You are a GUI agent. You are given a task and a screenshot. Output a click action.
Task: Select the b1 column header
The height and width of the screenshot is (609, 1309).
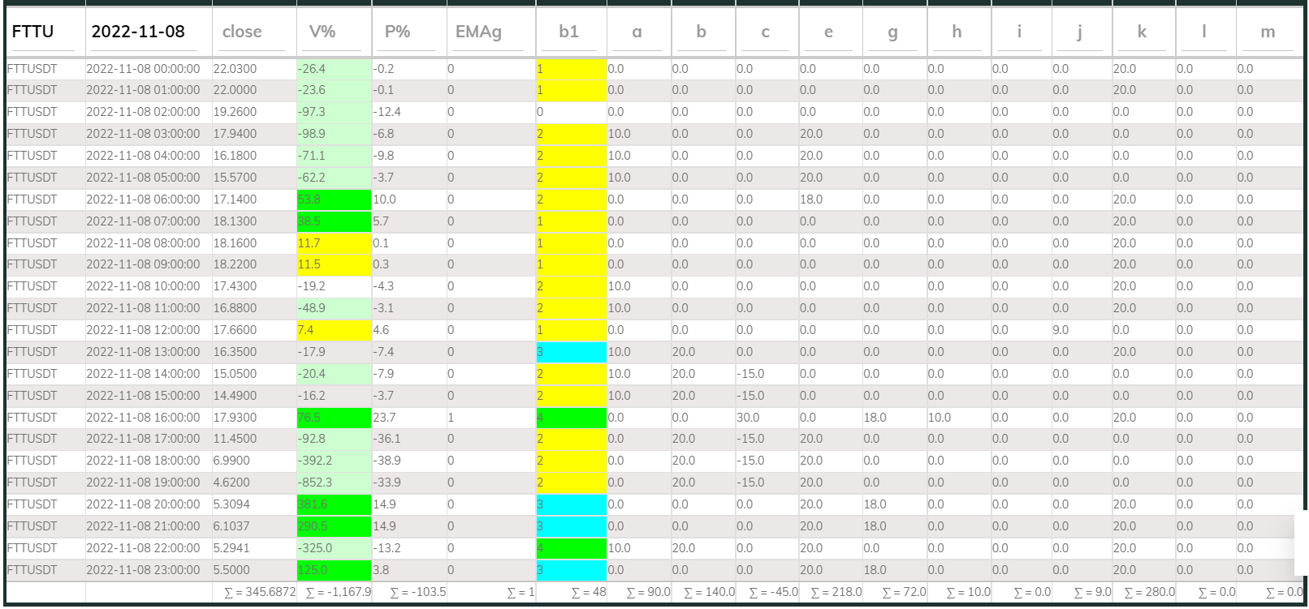[568, 32]
